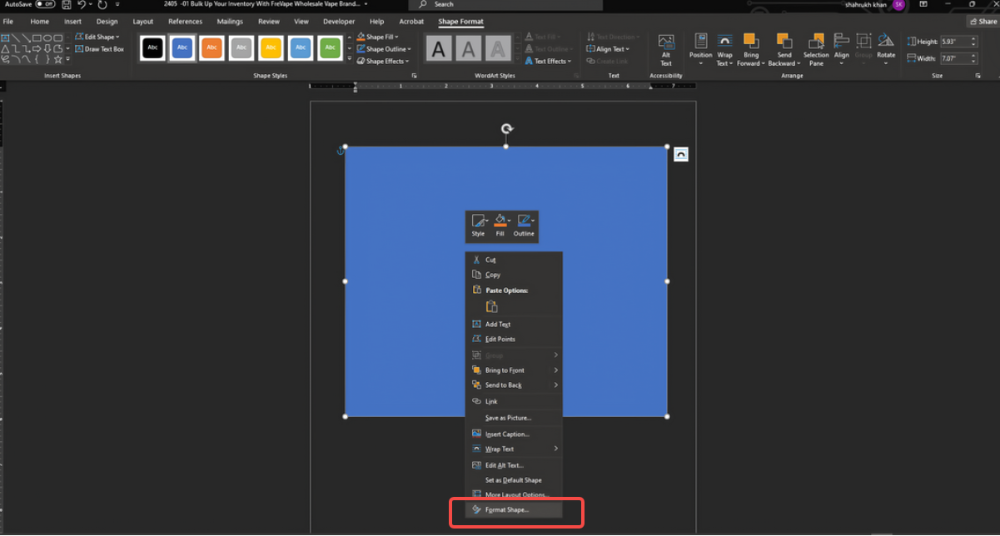Switch to the Insert ribbon tab

[x=72, y=22]
